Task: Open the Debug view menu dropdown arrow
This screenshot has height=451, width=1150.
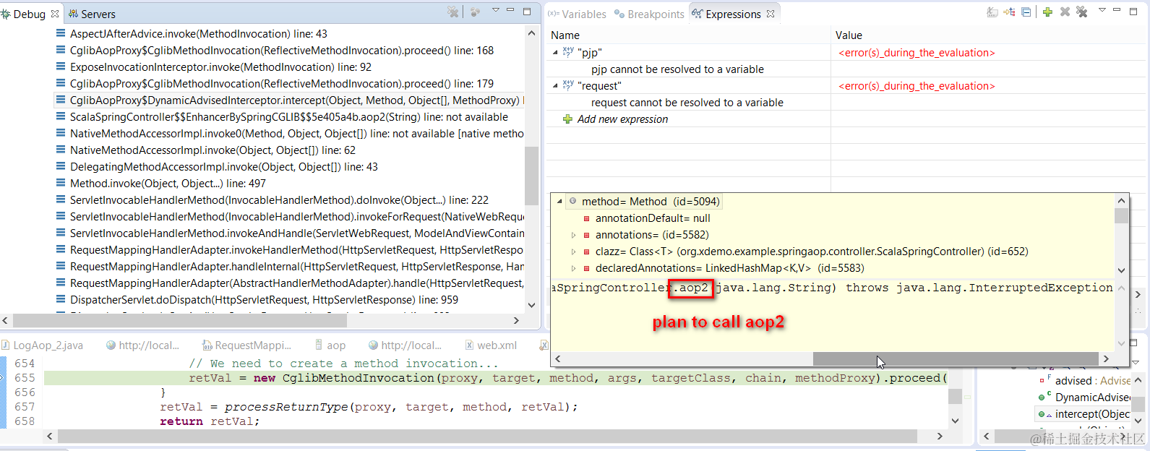Action: click(496, 10)
